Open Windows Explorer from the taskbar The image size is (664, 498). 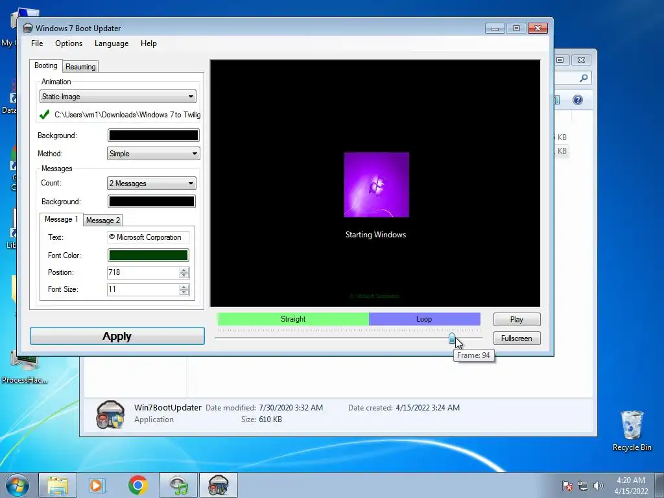pyautogui.click(x=58, y=485)
